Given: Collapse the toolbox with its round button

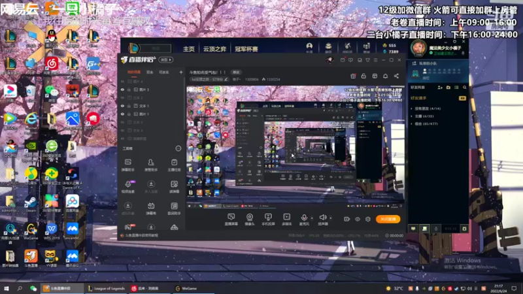Looking at the screenshot, I should tap(178, 148).
